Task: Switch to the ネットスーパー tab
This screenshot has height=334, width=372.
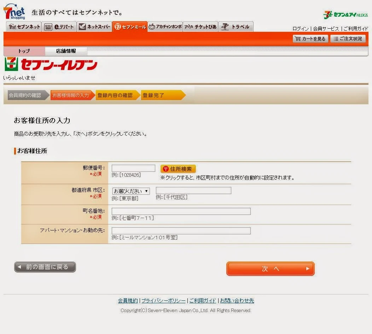Action: [x=94, y=27]
